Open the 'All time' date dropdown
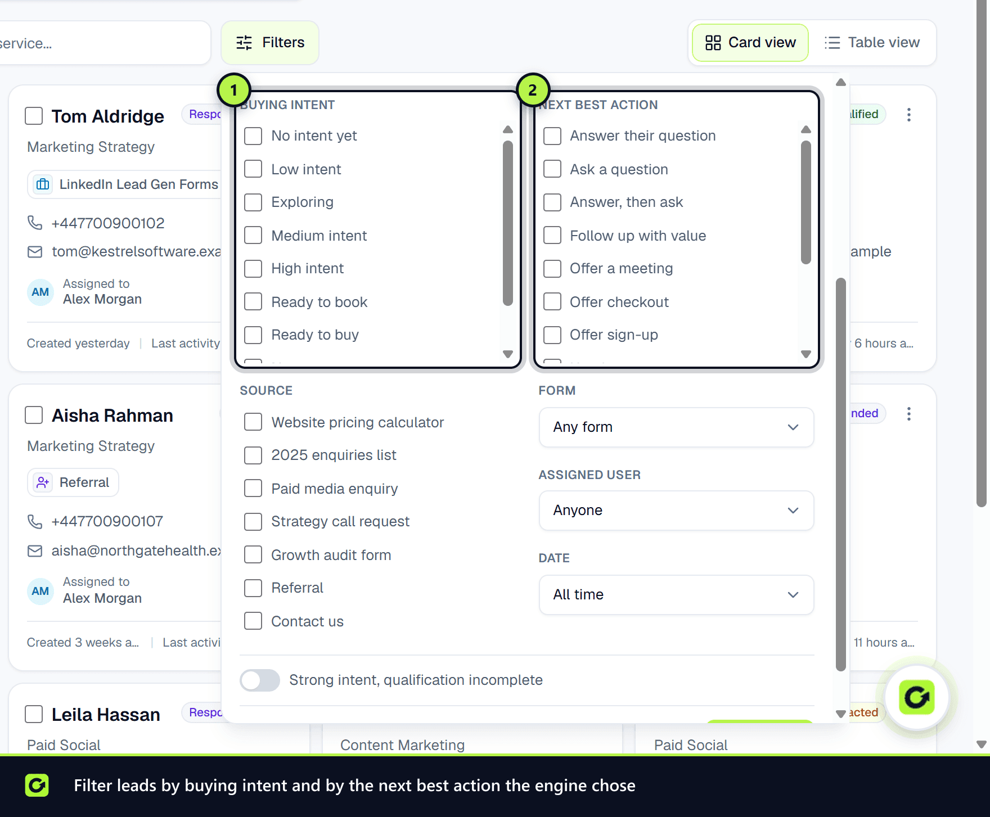The width and height of the screenshot is (990, 817). [x=676, y=595]
